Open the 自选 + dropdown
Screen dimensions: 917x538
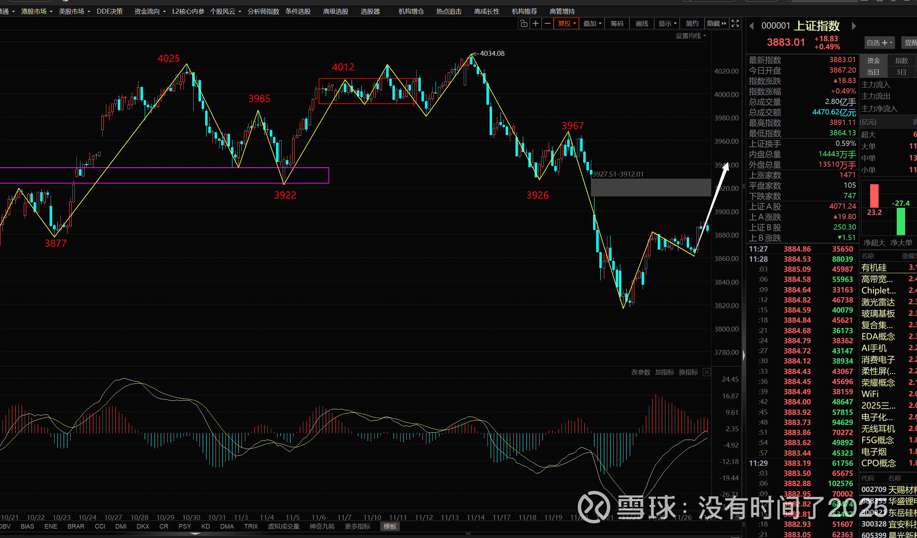point(879,43)
